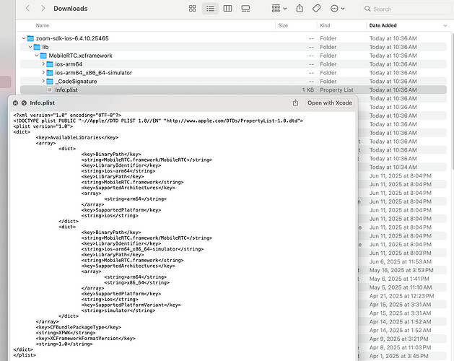Click the Finder Search field
Viewport: 454px width, 361px height.
[406, 9]
